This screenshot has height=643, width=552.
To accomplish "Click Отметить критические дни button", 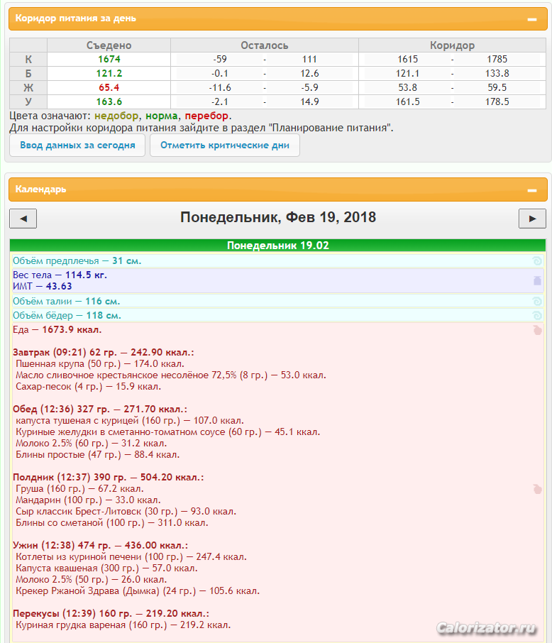I will (225, 145).
